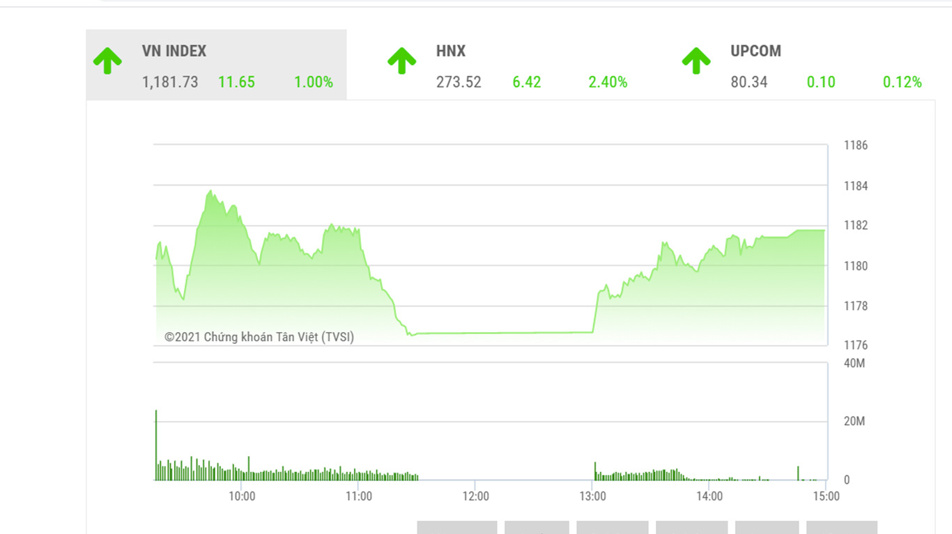Screen dimensions: 952x534
Task: Switch to the VN INDEX tab
Action: [x=174, y=52]
